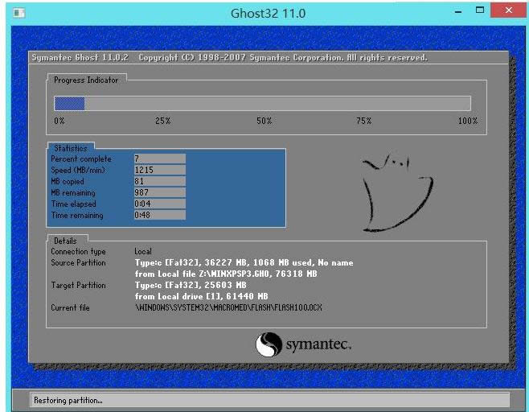Select the Percent complete value field
Screen dimensions: 529x412
(x=159, y=159)
